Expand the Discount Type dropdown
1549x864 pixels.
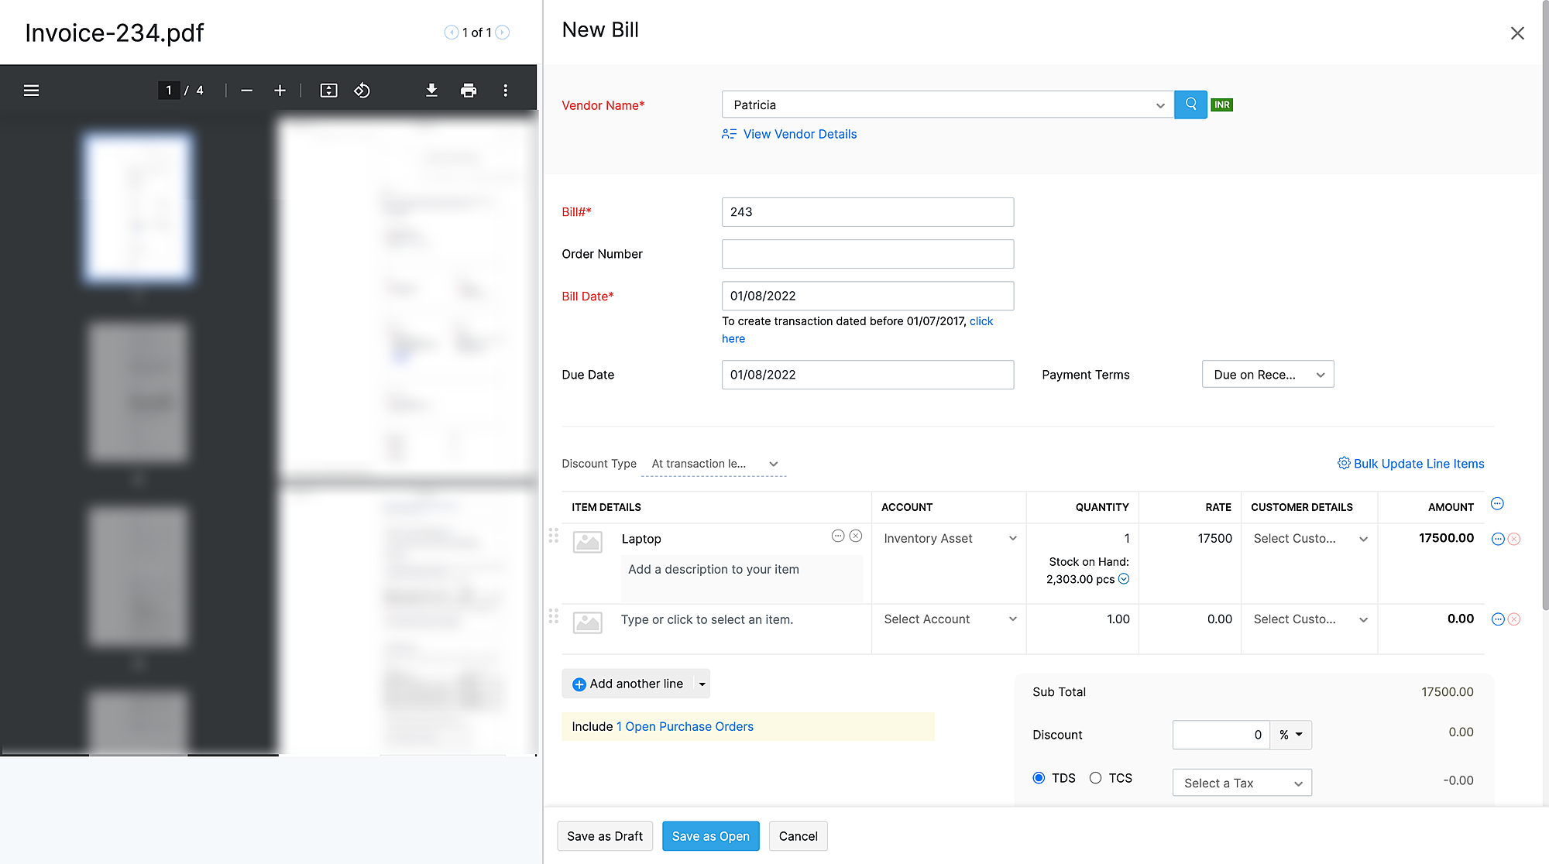713,464
